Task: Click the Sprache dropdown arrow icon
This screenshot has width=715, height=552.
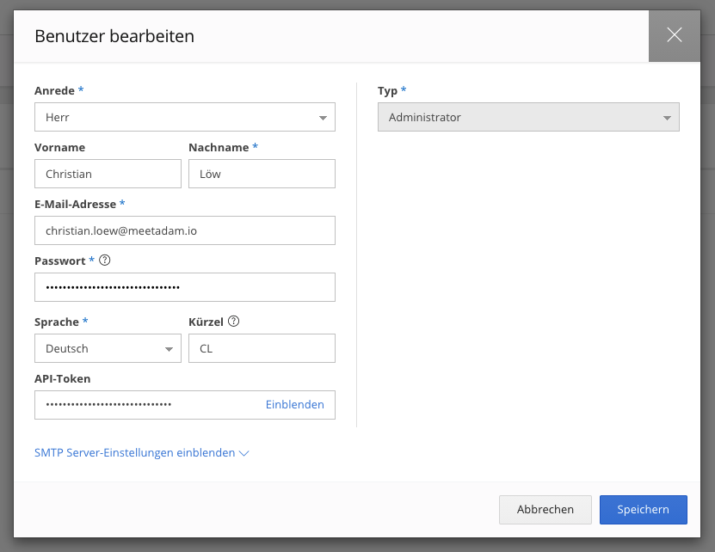Action: tap(169, 349)
